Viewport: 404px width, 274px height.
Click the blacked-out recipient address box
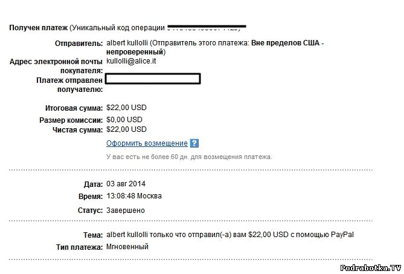pos(153,79)
